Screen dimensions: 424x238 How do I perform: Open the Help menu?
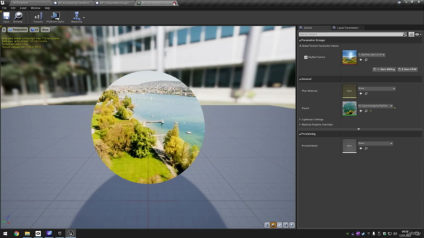point(47,8)
